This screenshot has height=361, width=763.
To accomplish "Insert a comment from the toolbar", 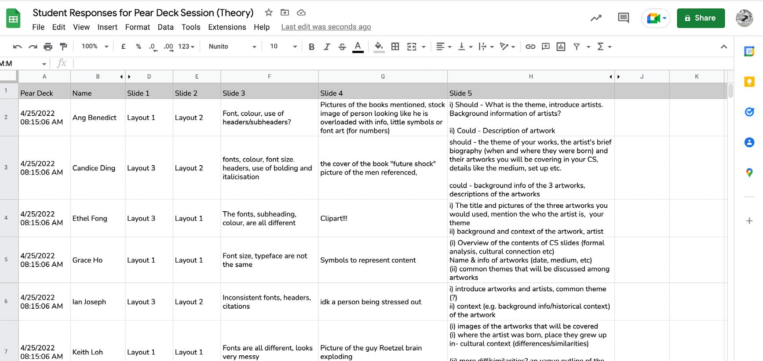I will [546, 47].
